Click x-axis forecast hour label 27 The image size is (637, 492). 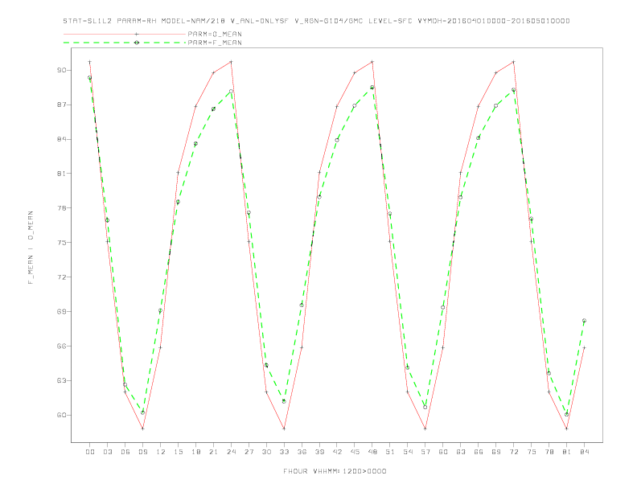click(x=249, y=452)
